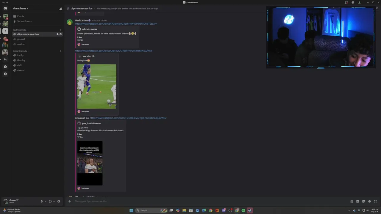381x214 pixels.
Task: Open chamoi17 user profile panel
Action: (12, 201)
